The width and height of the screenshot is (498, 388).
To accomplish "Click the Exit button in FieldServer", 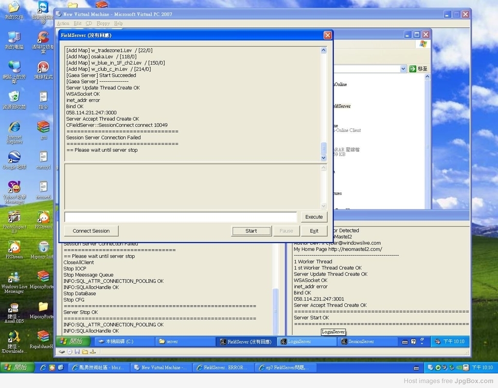I will [314, 231].
